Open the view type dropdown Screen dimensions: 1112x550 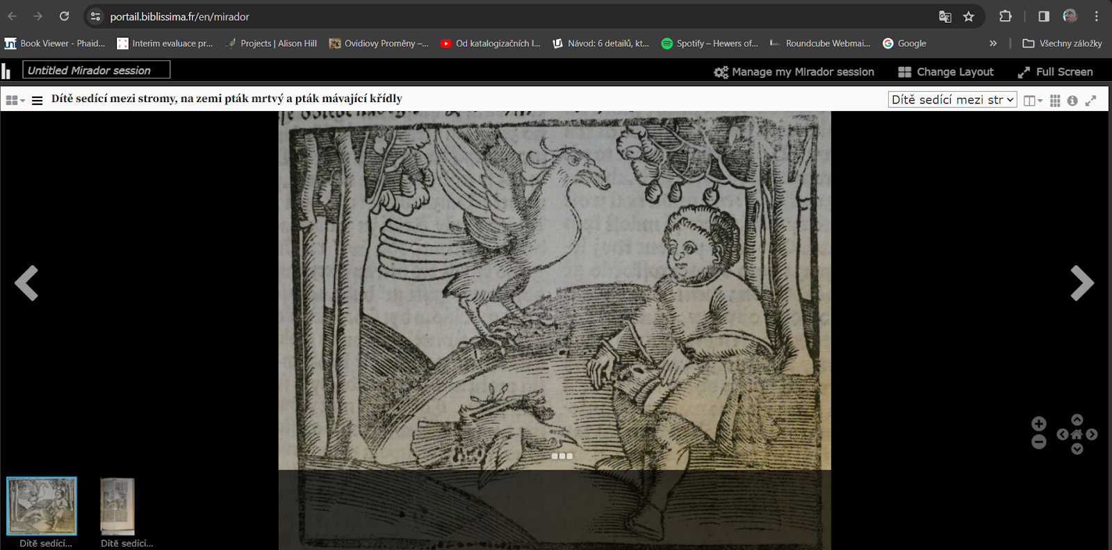[x=1033, y=101]
